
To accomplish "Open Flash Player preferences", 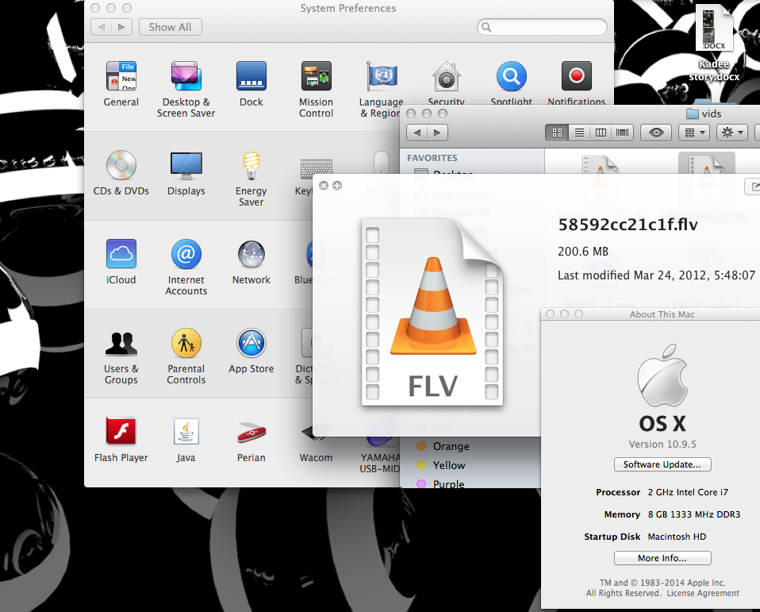I will [x=121, y=440].
